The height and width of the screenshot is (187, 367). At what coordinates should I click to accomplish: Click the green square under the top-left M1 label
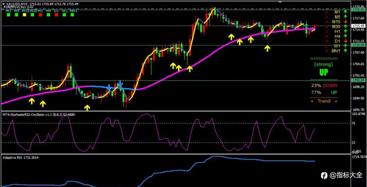point(8,14)
